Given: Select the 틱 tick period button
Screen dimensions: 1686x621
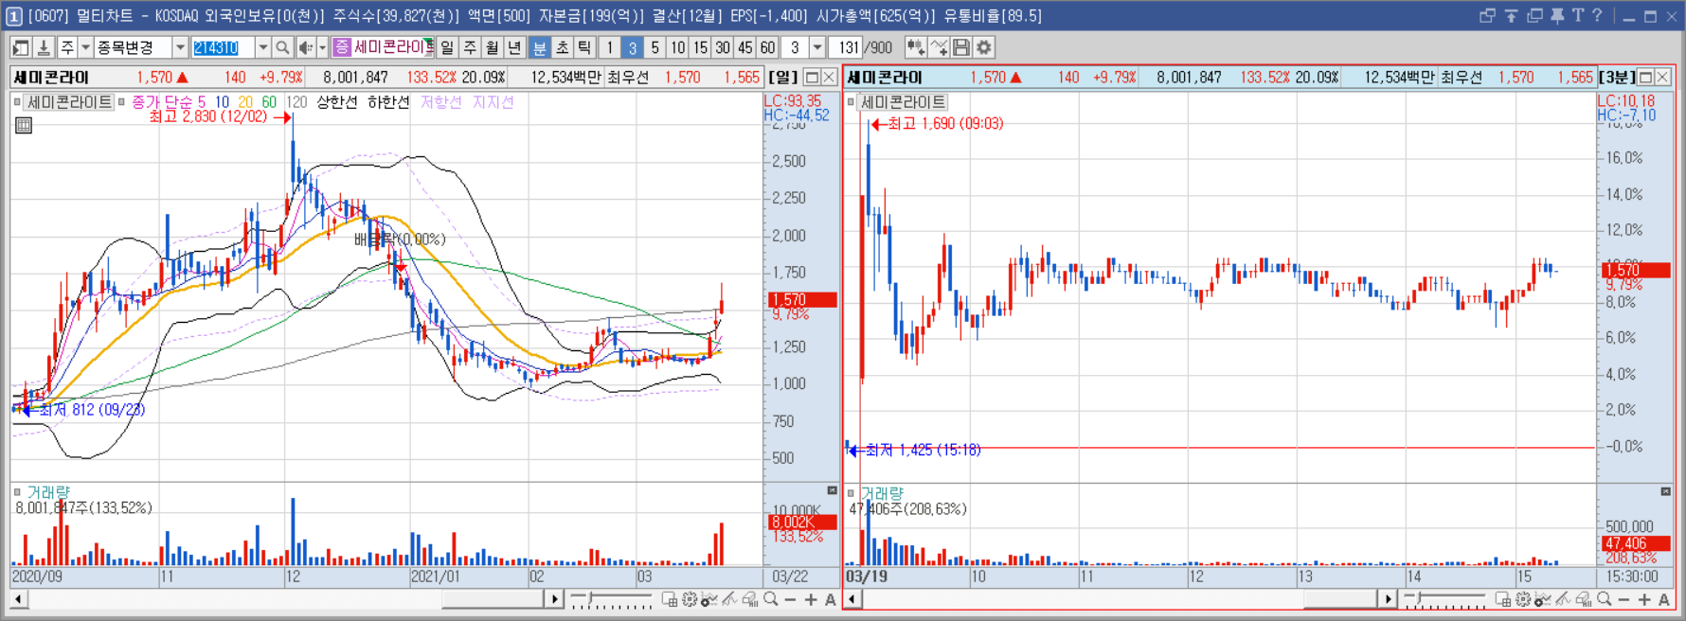Looking at the screenshot, I should coord(584,47).
